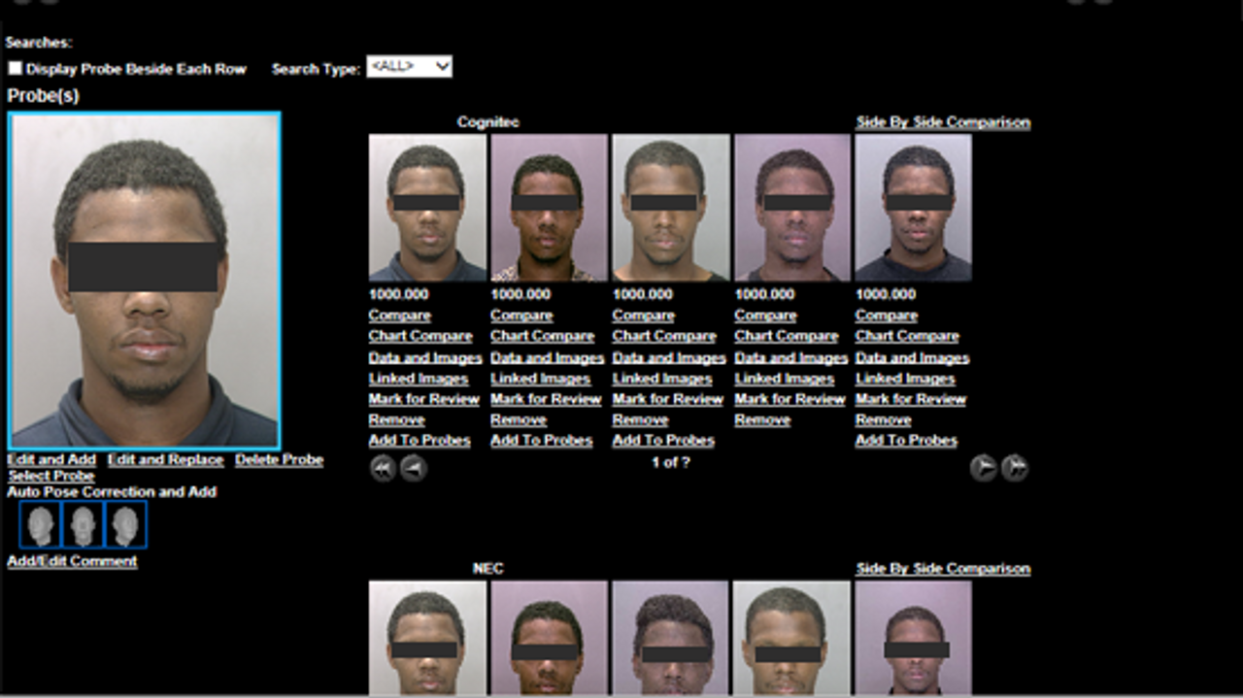Select the middle auto pose correction head icon
Screen dimensions: 1243x698
pyautogui.click(x=83, y=525)
